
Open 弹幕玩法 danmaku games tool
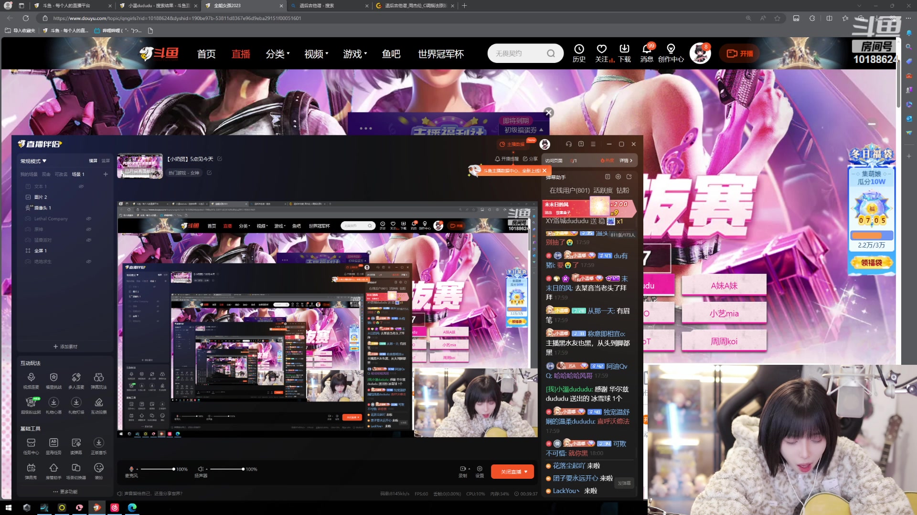(99, 381)
